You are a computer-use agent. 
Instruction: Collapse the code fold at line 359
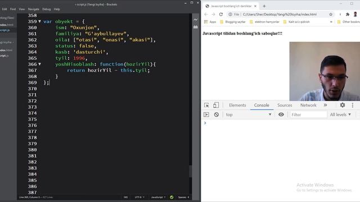[39, 21]
